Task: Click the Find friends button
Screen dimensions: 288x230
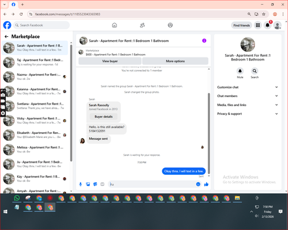Action: [241, 25]
